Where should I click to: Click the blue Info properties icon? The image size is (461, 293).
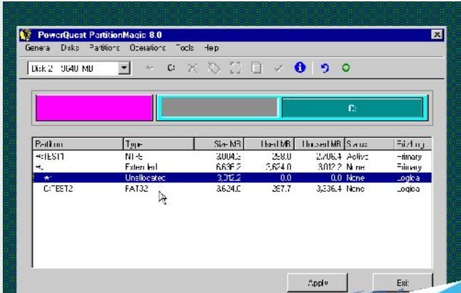298,69
